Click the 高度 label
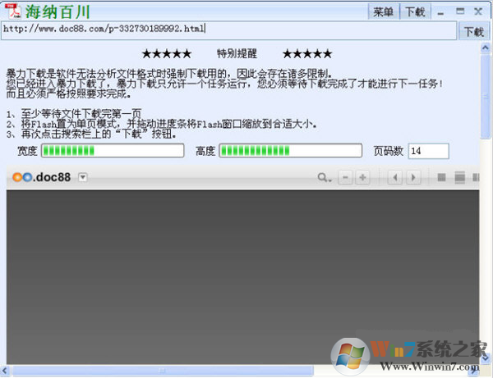 (205, 151)
